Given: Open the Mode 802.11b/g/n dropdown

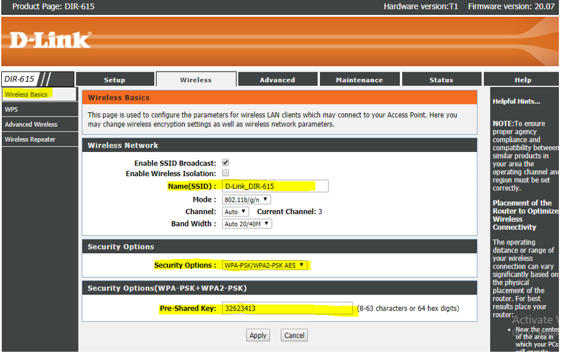Looking at the screenshot, I should tap(246, 200).
